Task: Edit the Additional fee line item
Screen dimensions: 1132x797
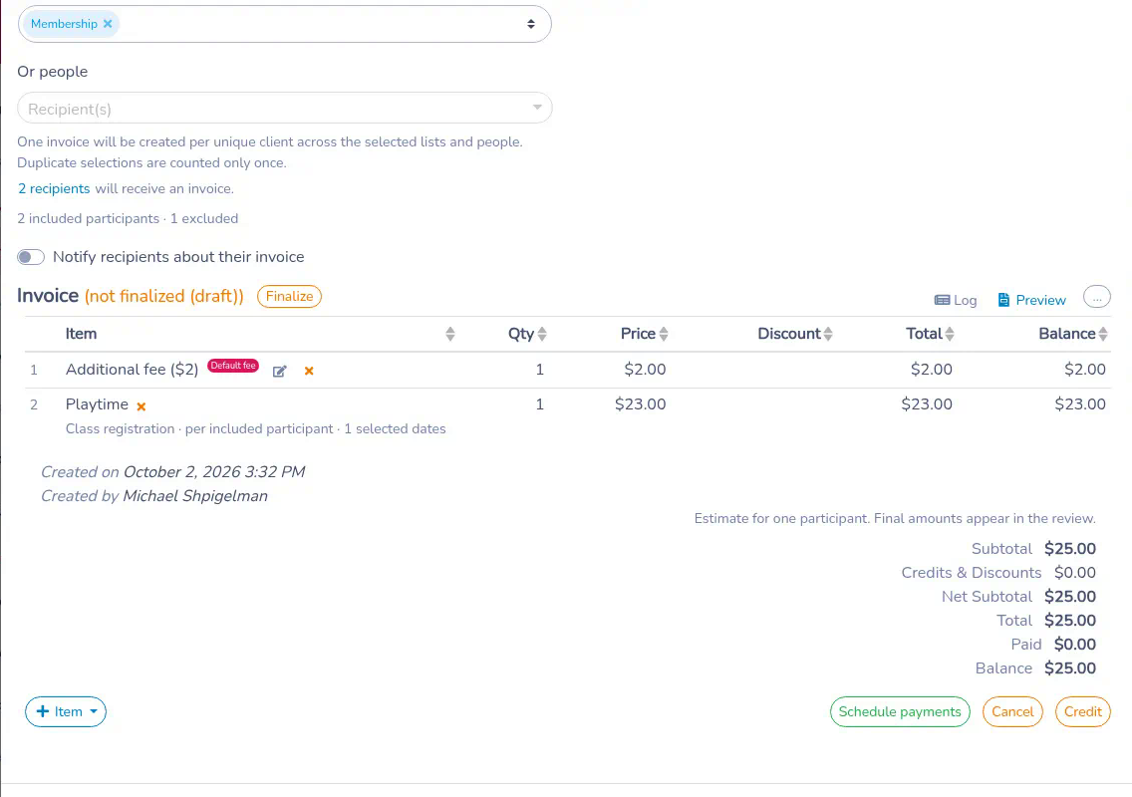Action: [x=279, y=371]
